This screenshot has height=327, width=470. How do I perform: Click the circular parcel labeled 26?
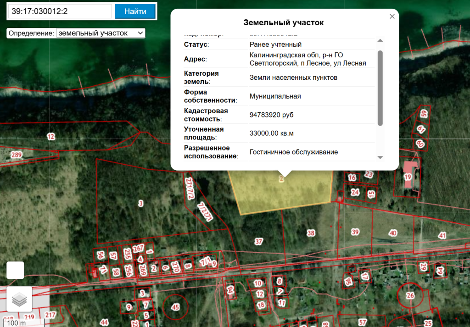click(x=410, y=295)
